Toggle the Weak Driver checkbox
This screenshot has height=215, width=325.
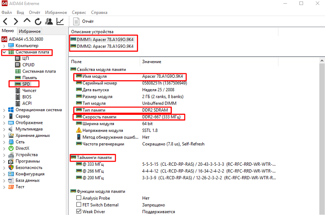79,212
